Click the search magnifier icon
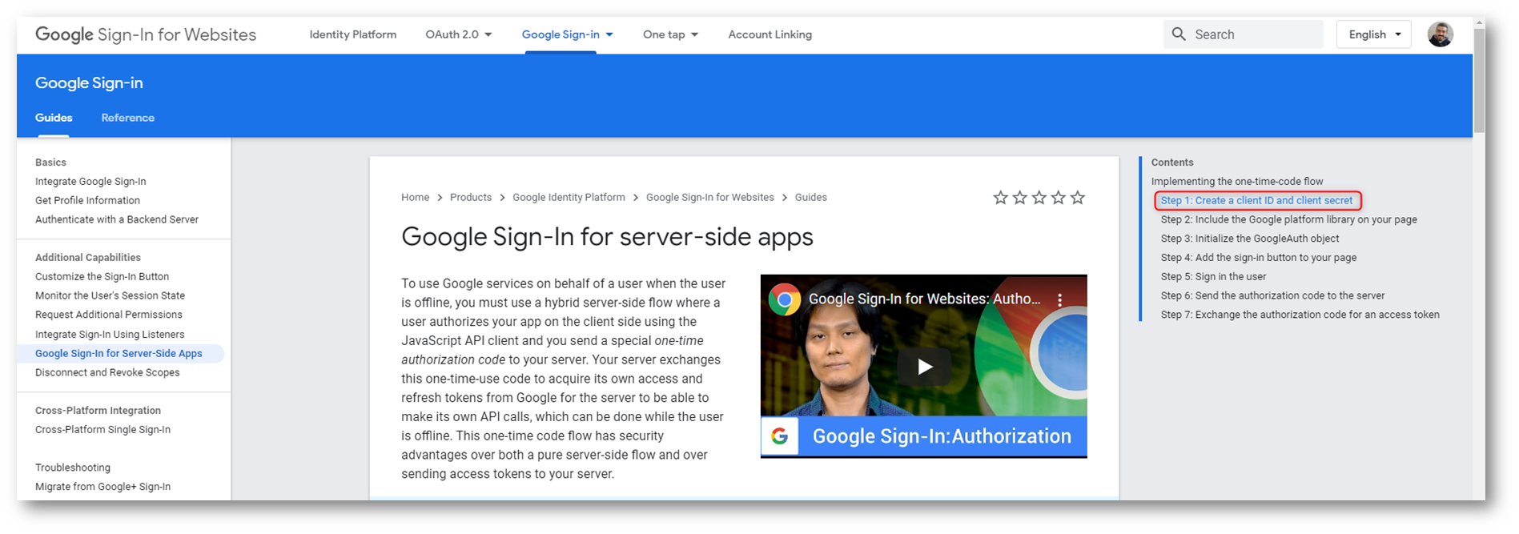1519x534 pixels. 1178,34
